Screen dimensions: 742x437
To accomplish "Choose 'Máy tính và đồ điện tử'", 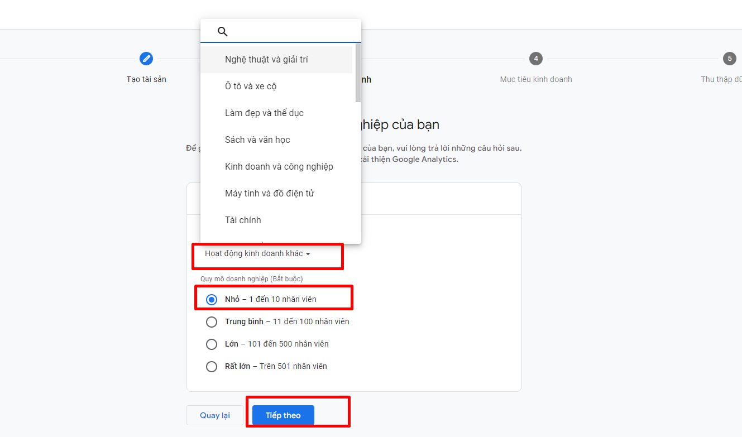I will [x=276, y=194].
